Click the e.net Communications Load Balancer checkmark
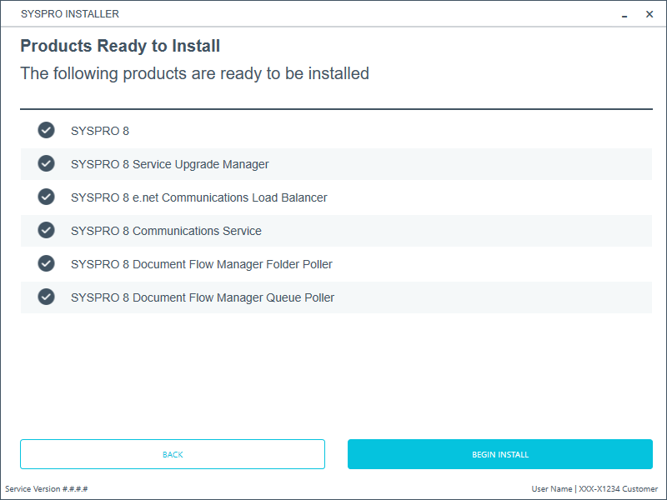 click(x=46, y=197)
